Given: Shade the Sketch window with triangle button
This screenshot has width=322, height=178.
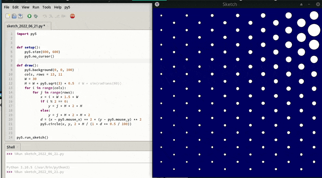Looking at the screenshot, I should [x=301, y=4].
